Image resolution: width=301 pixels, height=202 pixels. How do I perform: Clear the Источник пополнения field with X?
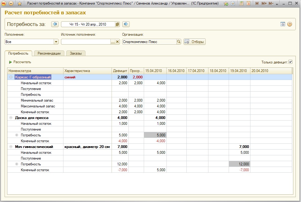117,42
